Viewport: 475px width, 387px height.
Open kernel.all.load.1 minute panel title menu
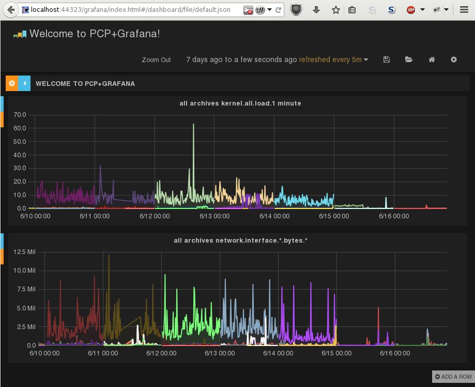[x=240, y=103]
